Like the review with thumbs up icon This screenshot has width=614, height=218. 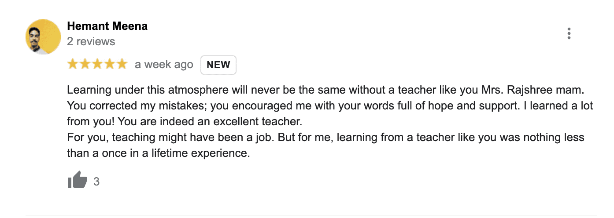pos(77,180)
